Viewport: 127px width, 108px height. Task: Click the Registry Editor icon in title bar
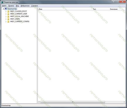click(2, 2)
